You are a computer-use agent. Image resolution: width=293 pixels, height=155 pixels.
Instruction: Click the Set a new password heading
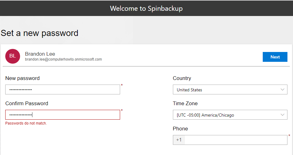coord(40,33)
